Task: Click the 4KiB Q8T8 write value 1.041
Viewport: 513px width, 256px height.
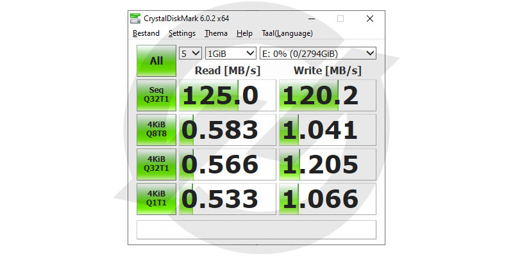Action: click(x=328, y=130)
